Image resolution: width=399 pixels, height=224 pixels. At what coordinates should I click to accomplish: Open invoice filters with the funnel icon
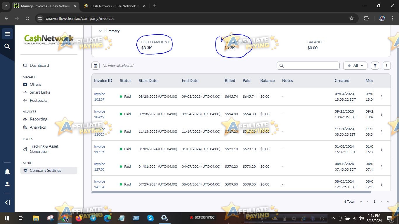(x=375, y=65)
